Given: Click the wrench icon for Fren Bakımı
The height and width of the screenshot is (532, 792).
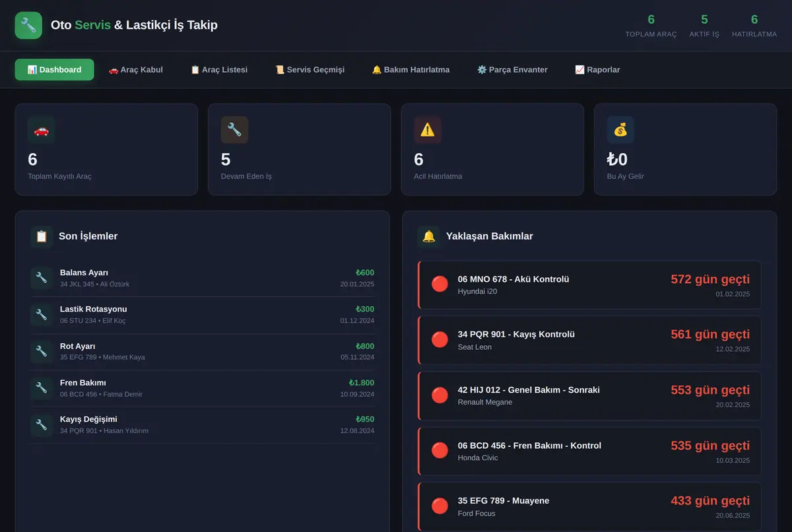Looking at the screenshot, I should point(42,388).
